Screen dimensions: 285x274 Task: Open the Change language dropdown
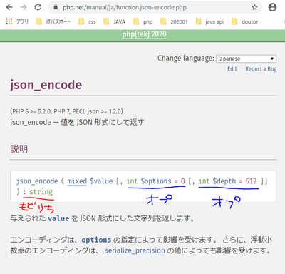click(246, 59)
